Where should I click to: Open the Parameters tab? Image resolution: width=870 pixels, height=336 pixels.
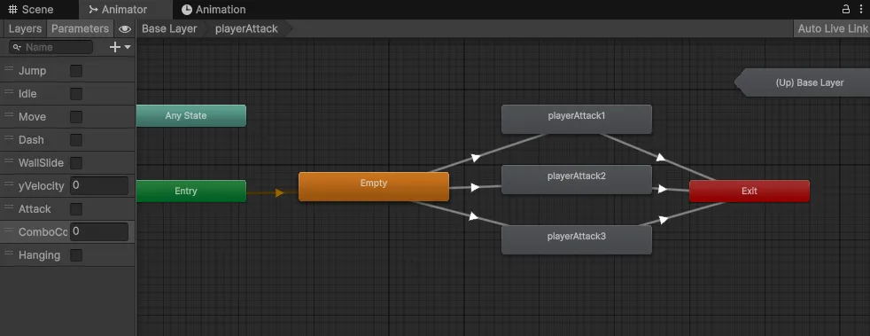click(x=80, y=29)
